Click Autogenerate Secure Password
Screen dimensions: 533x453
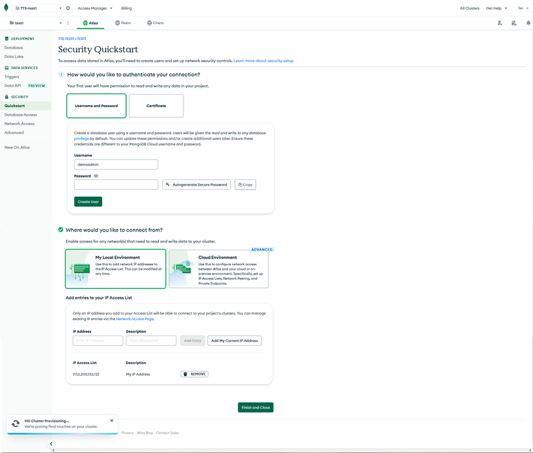point(196,185)
